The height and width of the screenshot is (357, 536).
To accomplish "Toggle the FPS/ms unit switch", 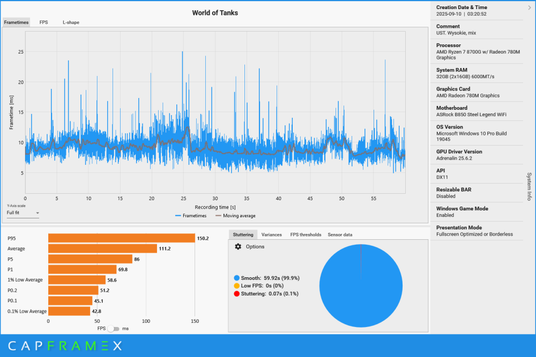I will coord(114,328).
